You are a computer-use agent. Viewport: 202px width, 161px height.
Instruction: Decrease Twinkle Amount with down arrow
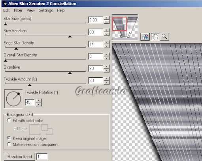point(106,82)
